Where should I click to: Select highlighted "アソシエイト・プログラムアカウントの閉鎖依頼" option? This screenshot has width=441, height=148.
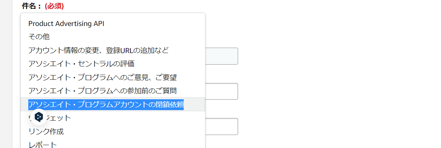coord(113,104)
